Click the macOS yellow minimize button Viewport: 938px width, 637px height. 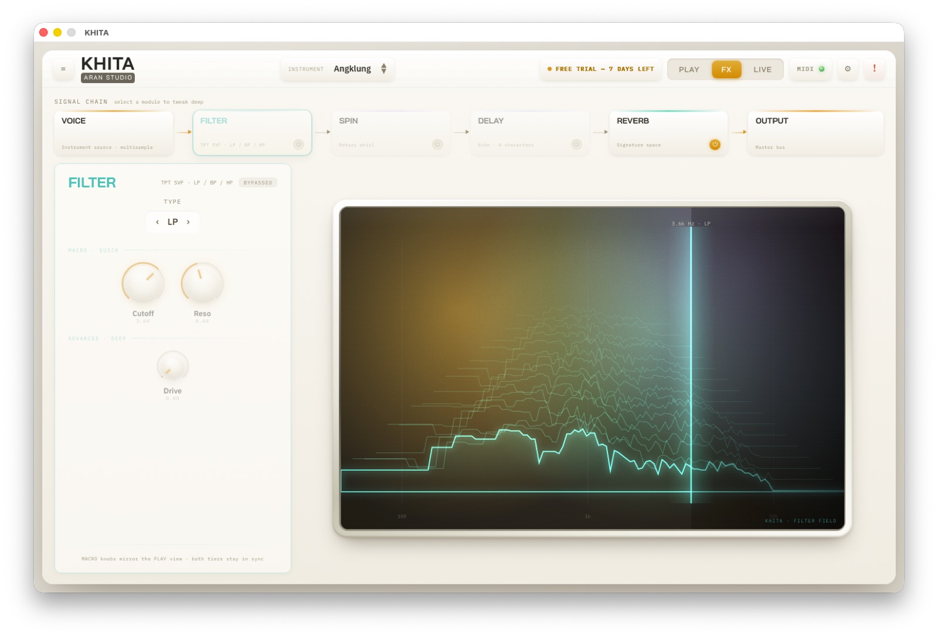click(57, 32)
